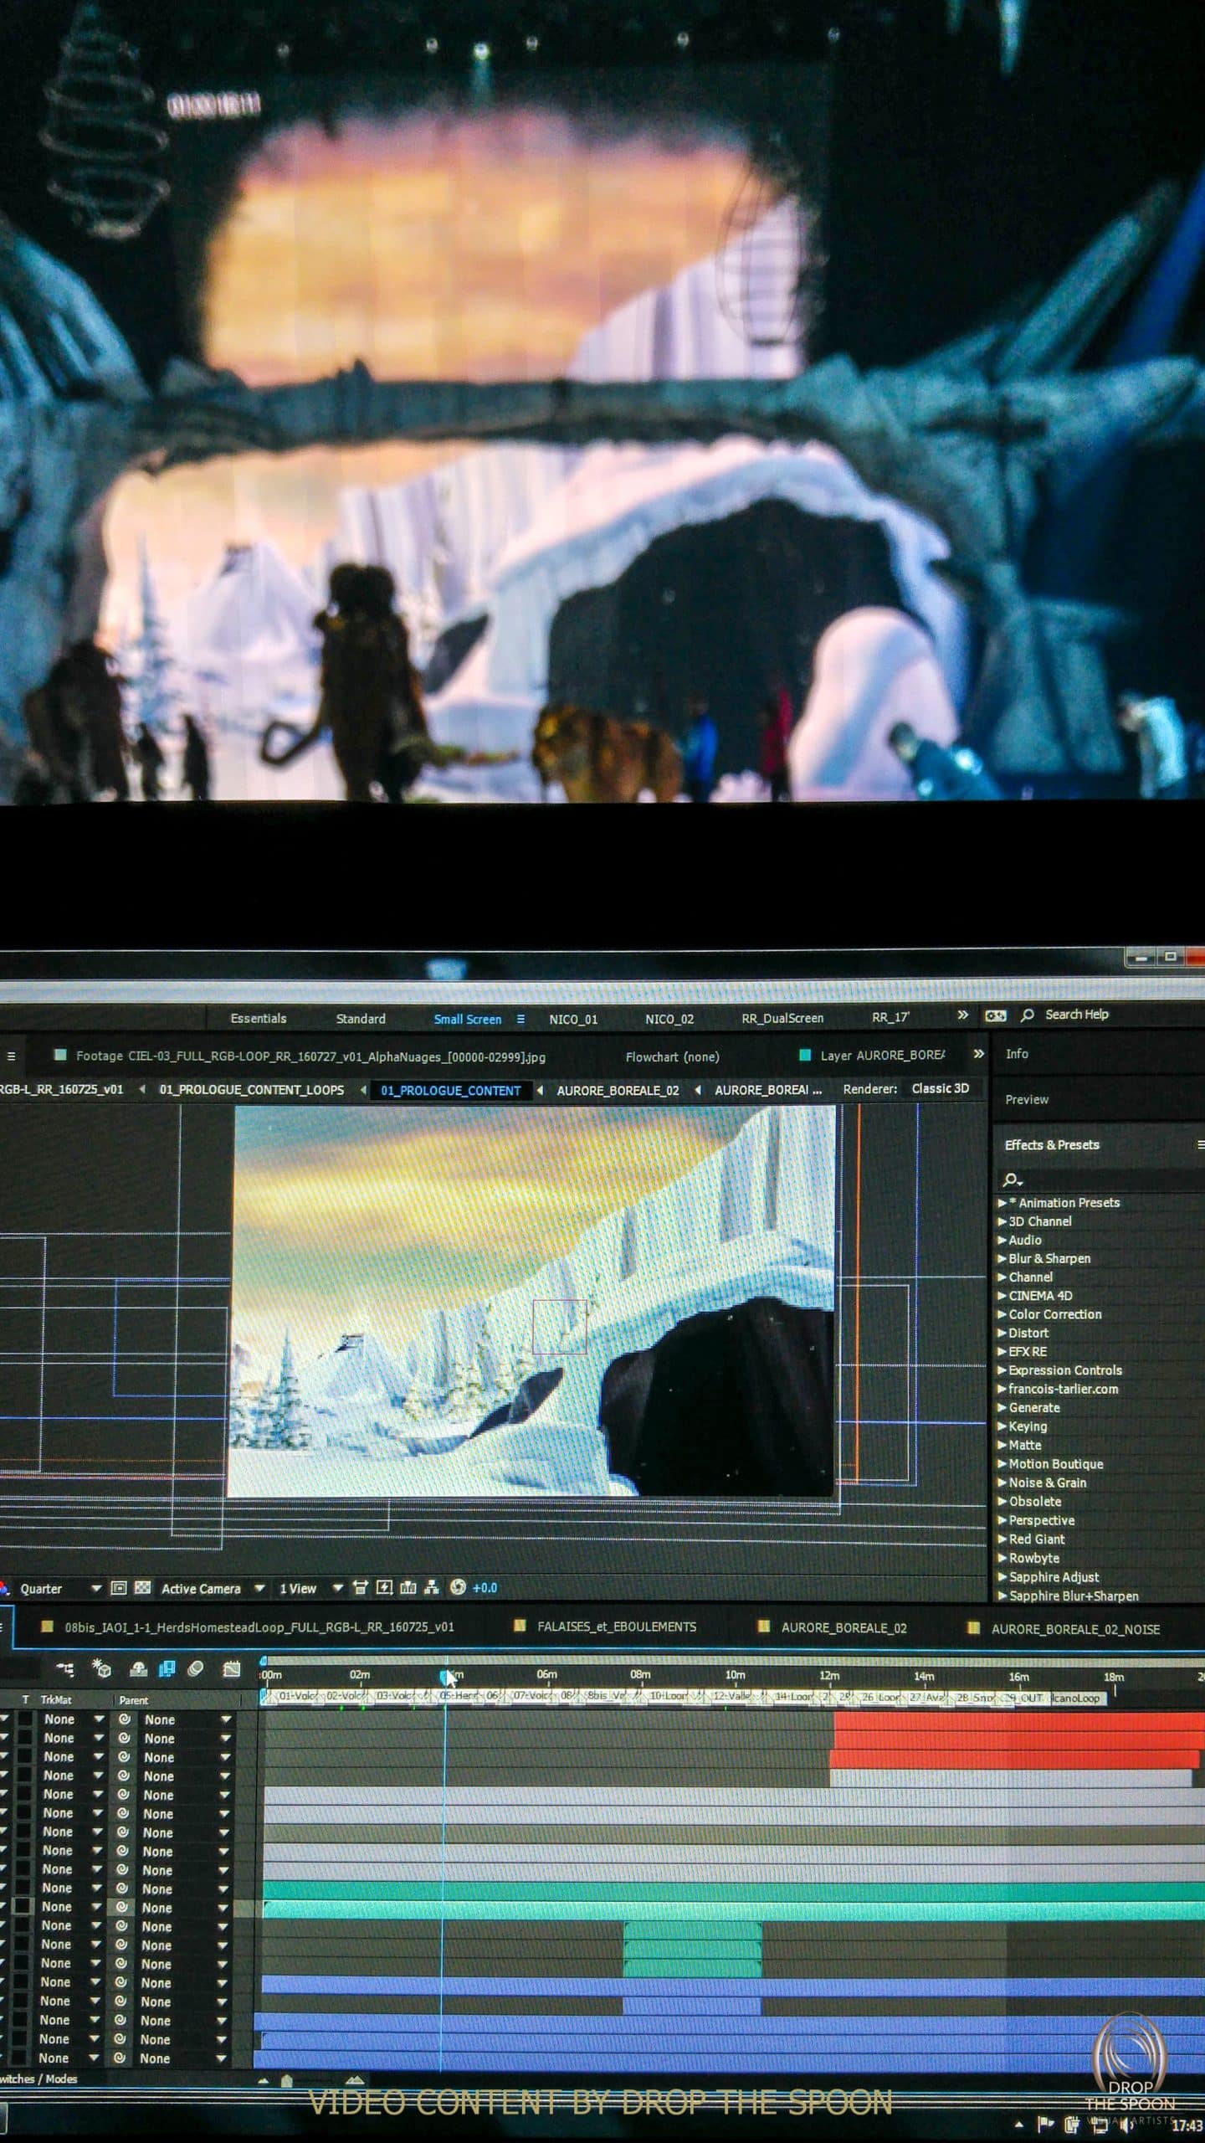
Task: Select the 08bis HerdsHomesteadLoop timeline tab
Action: (259, 1627)
